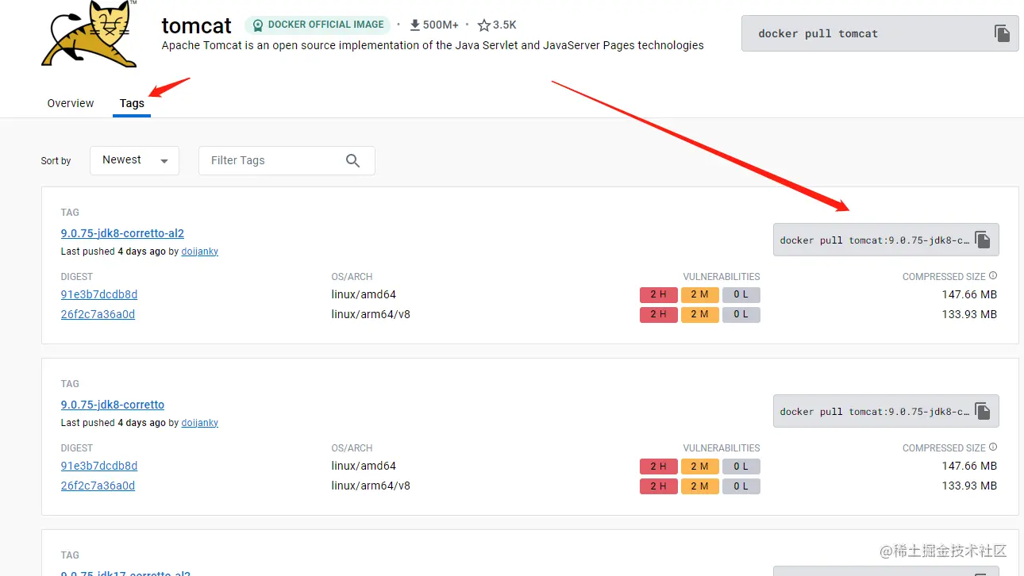This screenshot has width=1024, height=576.
Task: Open the second card's tag link, 9.0.75-jdk8-corretto
Action: [113, 405]
